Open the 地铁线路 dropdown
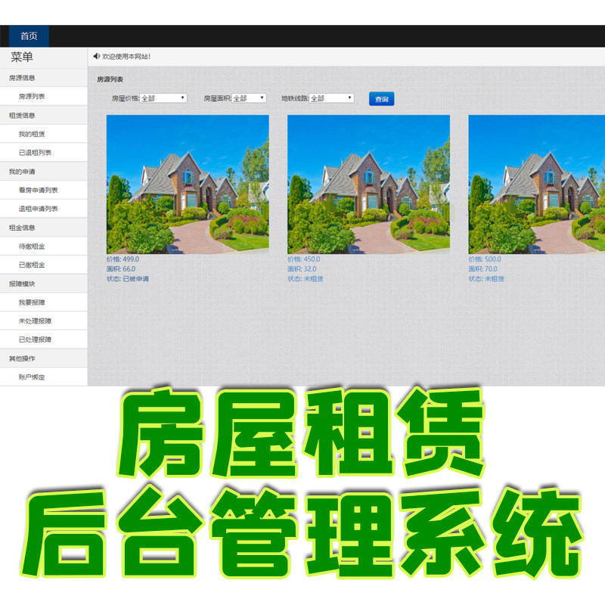This screenshot has width=605, height=605. click(x=332, y=98)
